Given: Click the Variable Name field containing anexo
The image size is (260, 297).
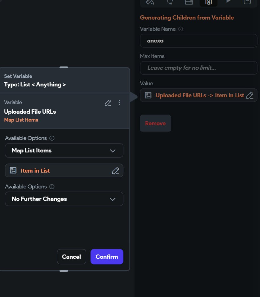Looking at the screenshot, I should 198,41.
